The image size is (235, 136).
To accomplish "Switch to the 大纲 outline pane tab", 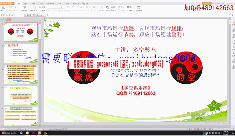I will pyautogui.click(x=2, y=19).
